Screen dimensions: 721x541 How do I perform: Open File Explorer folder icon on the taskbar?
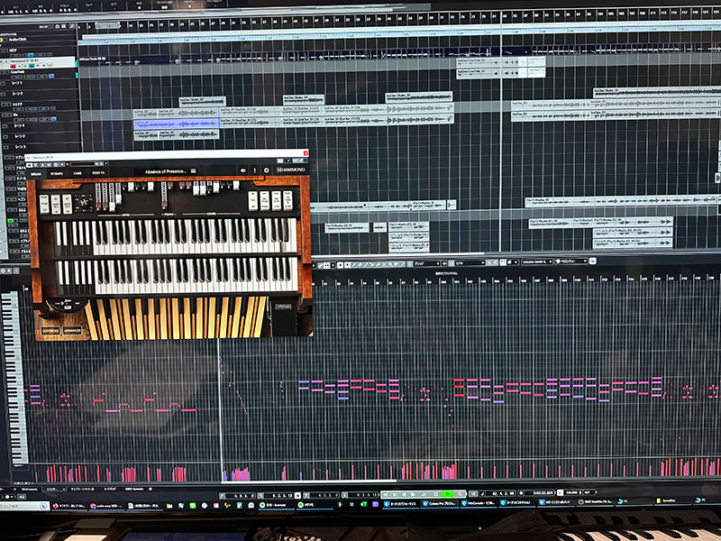(x=169, y=506)
